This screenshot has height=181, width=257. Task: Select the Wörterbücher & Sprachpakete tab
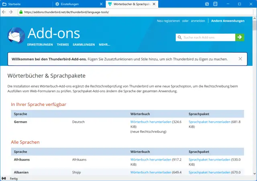click(x=132, y=4)
